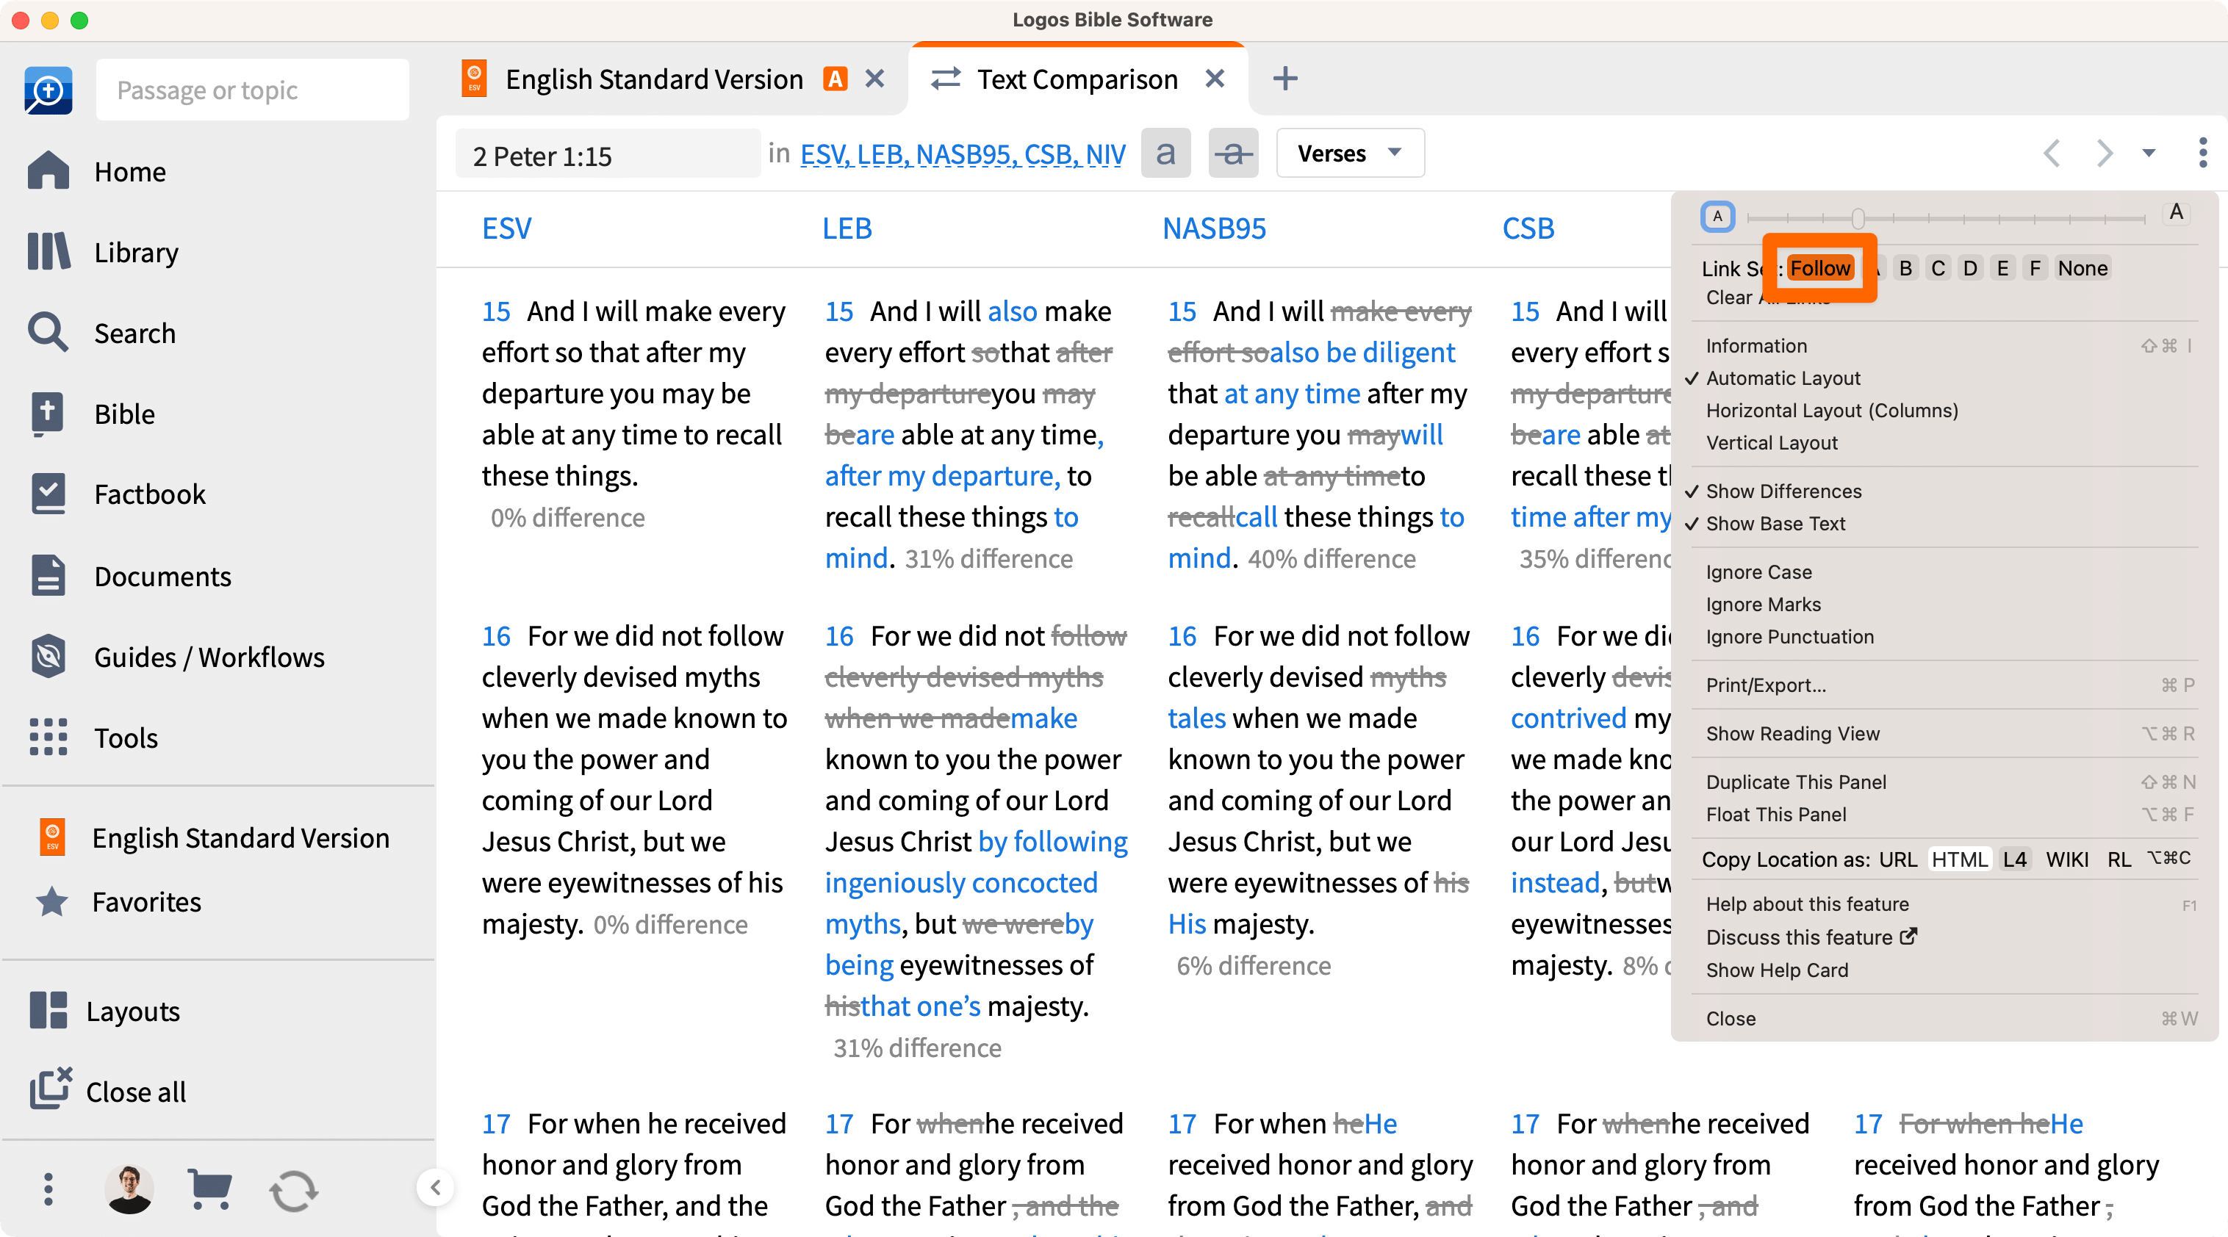Image resolution: width=2228 pixels, height=1237 pixels.
Task: Switch to Text Comparison tab
Action: [1078, 79]
